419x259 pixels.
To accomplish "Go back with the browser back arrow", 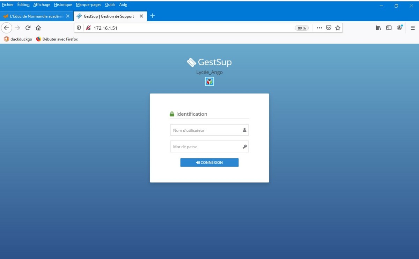I will pyautogui.click(x=7, y=28).
